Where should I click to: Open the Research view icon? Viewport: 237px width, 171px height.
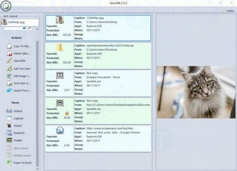point(9,133)
